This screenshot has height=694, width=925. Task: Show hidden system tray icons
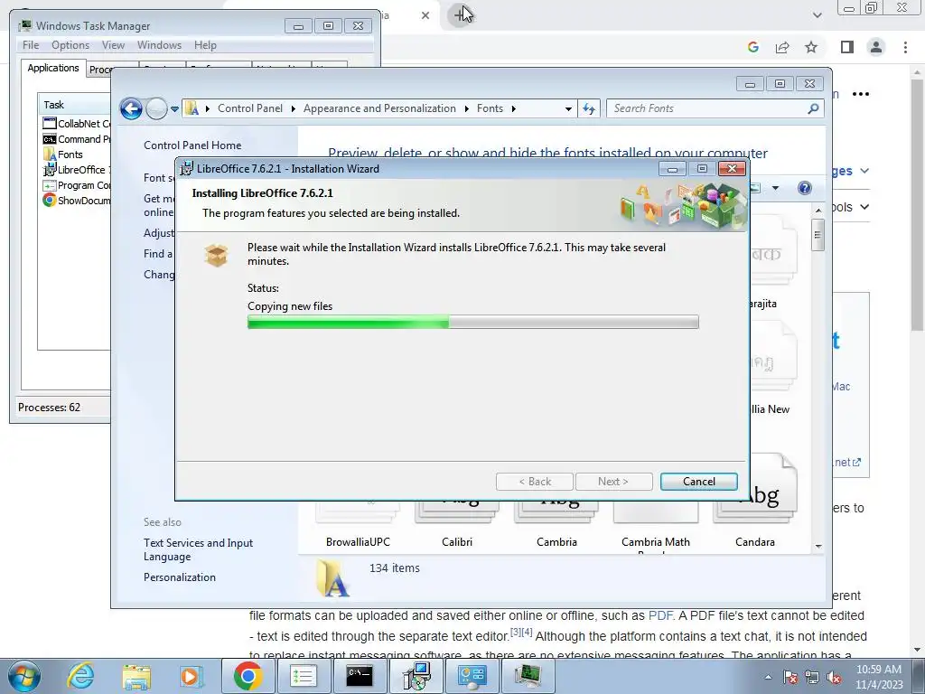tap(768, 677)
